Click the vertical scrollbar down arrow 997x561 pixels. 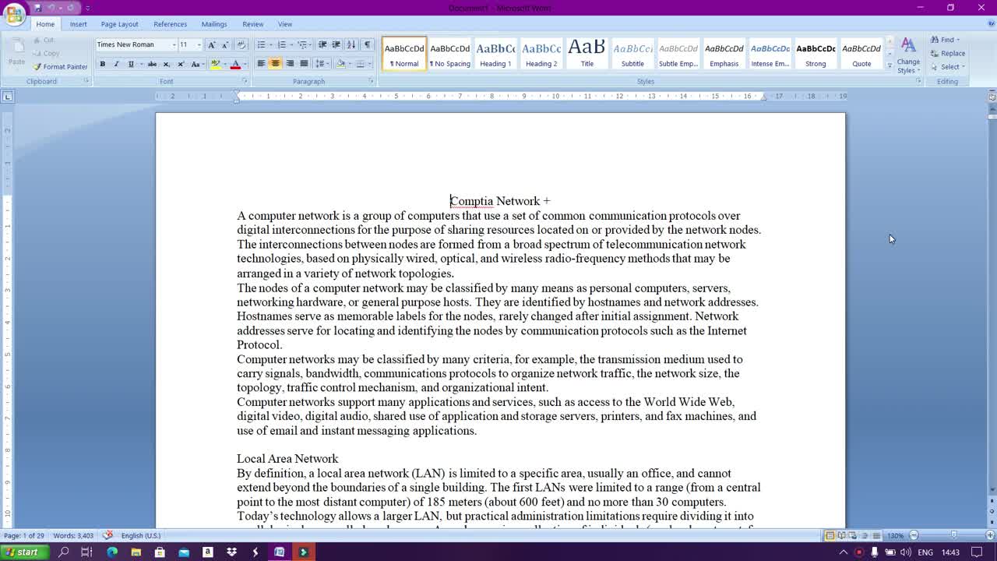pyautogui.click(x=992, y=490)
